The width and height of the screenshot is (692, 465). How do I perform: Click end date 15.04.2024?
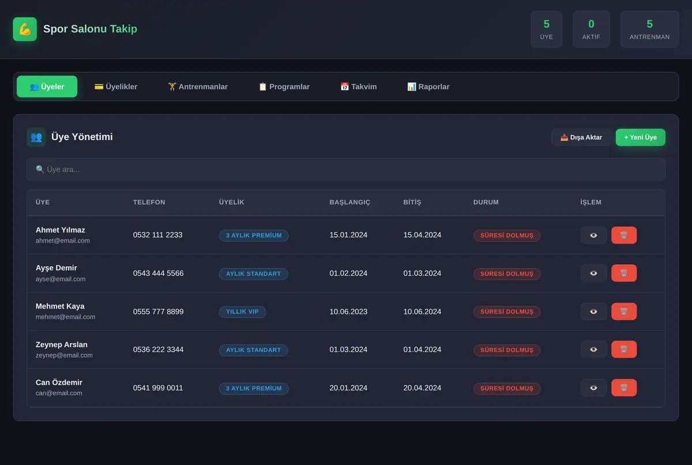click(422, 235)
